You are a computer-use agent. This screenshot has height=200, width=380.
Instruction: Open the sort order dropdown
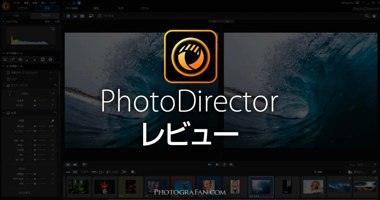124,172
